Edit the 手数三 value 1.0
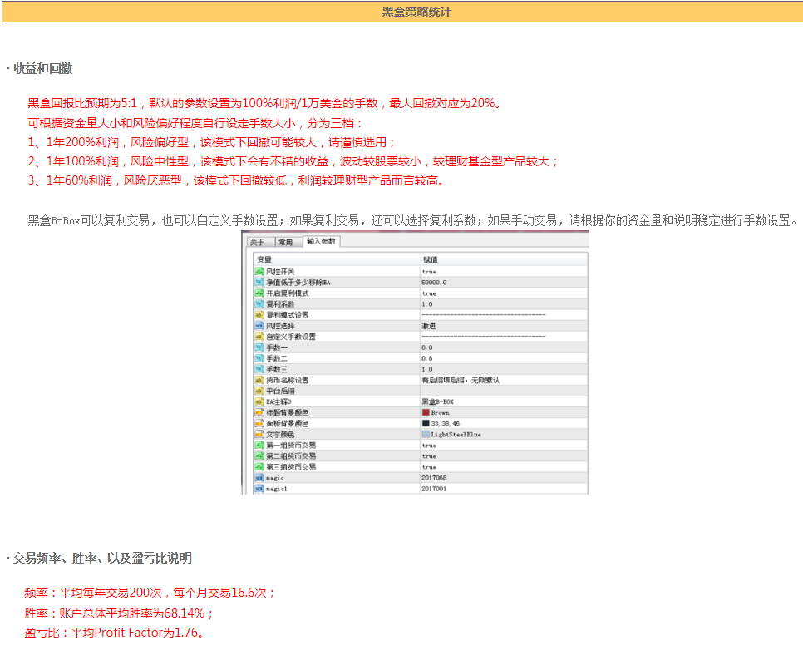 pos(503,369)
